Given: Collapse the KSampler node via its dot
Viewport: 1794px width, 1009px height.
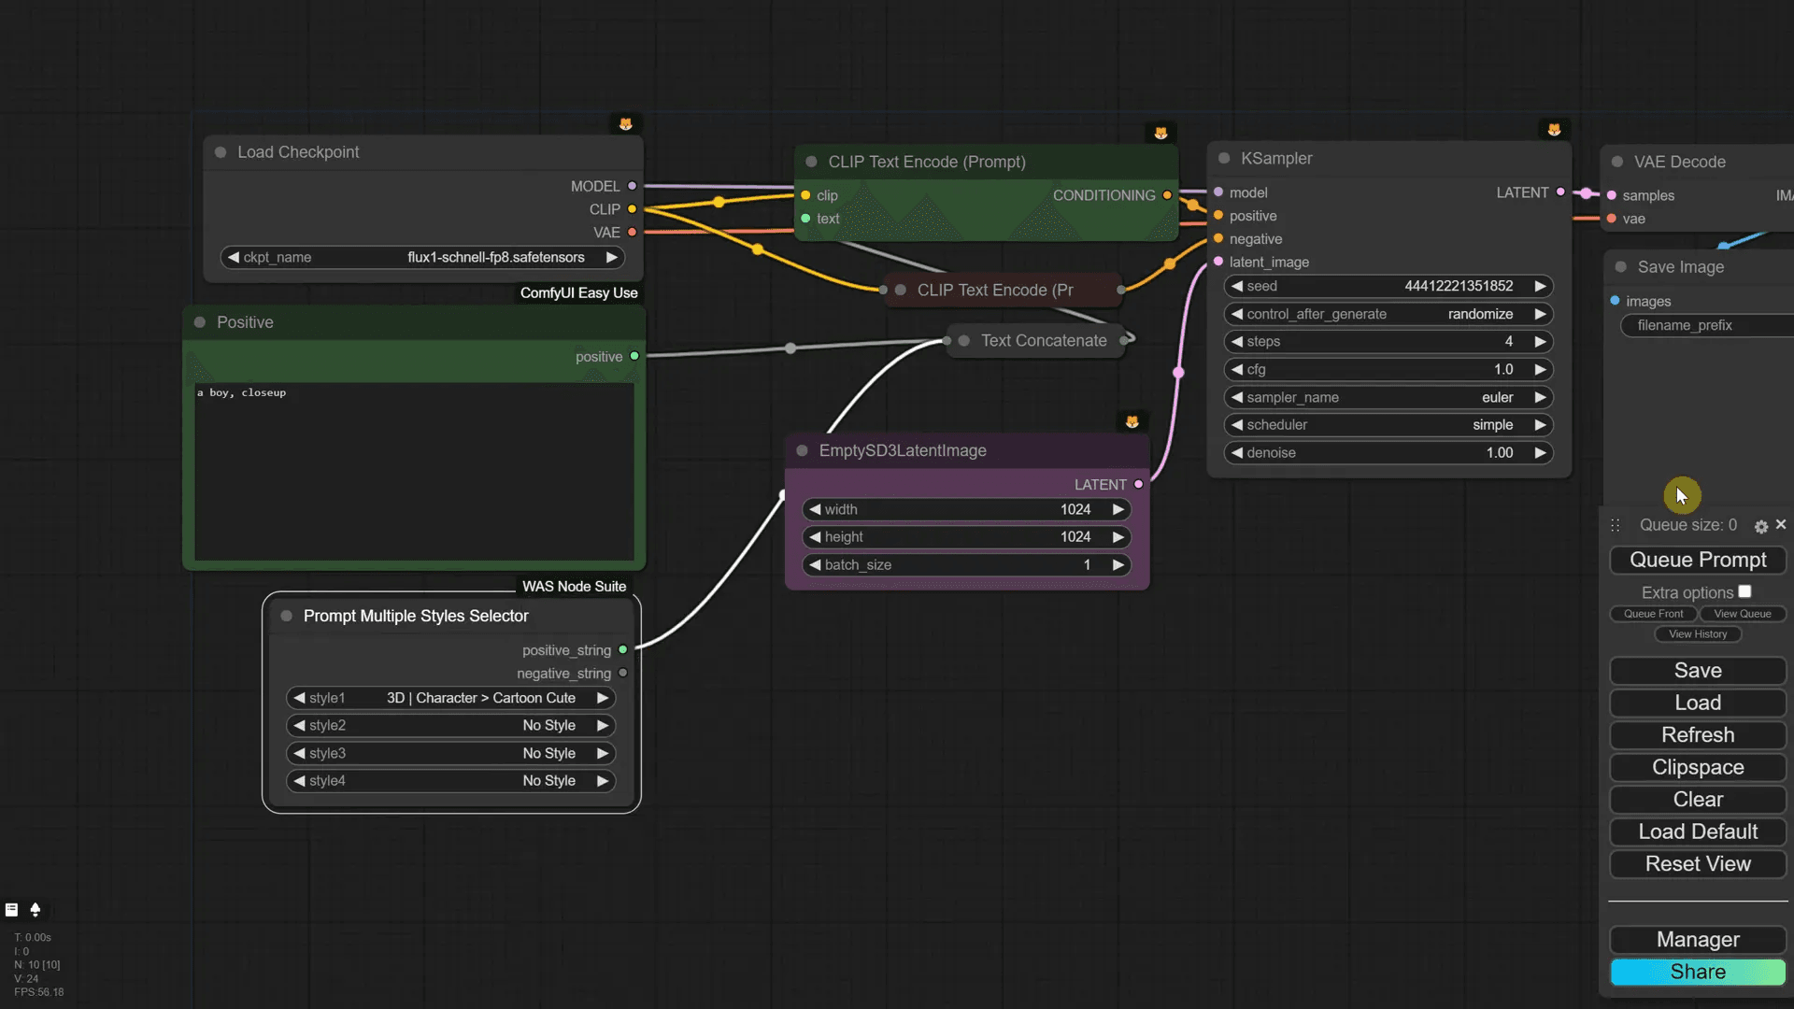Looking at the screenshot, I should click(x=1224, y=159).
